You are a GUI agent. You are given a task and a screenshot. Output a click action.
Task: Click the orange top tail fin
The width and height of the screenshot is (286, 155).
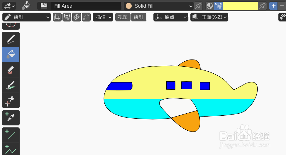(191, 64)
